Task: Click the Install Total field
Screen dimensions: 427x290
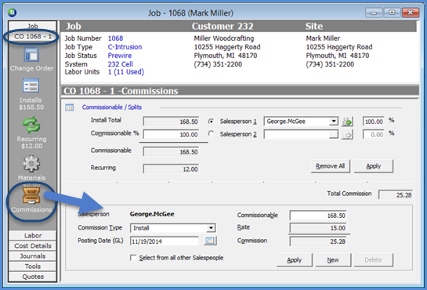Action: coord(171,121)
